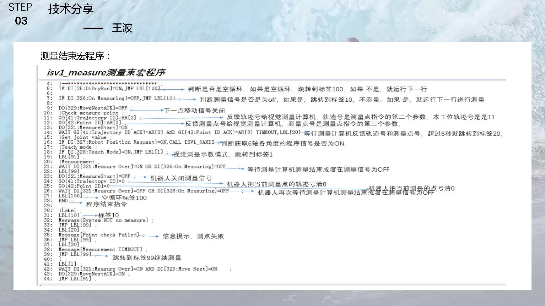Click code "IF DI[25:DiDryRun]=ON,JMP LBL[100]"
The image size is (545, 306).
tap(109, 88)
